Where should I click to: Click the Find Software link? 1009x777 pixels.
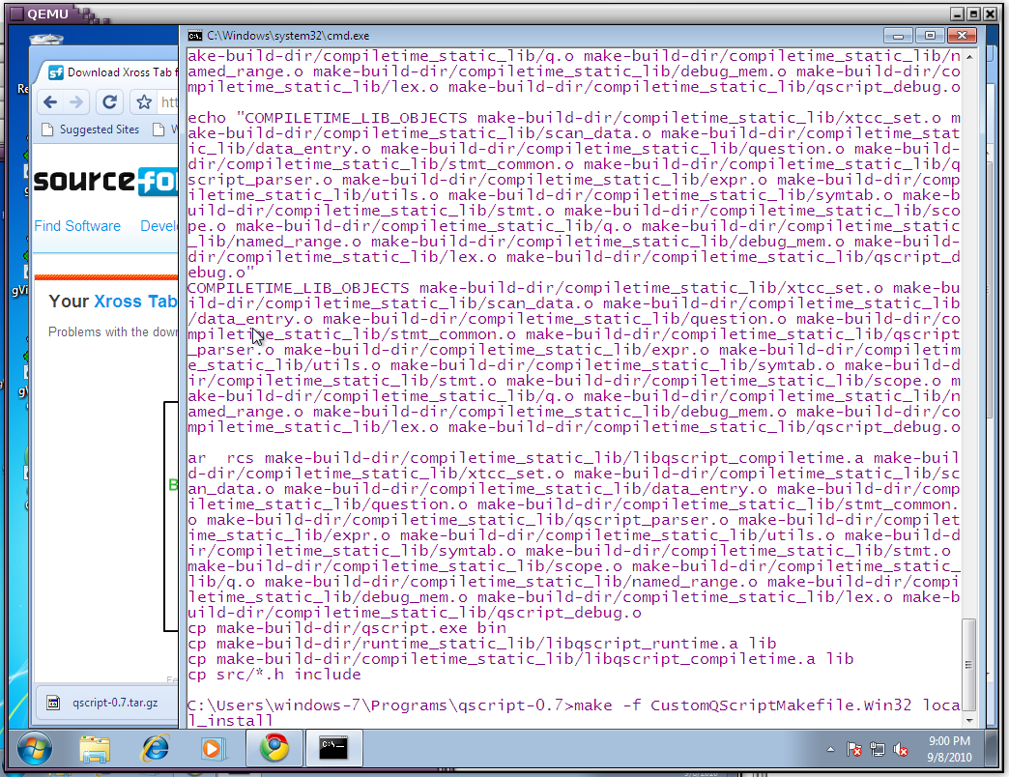[77, 226]
